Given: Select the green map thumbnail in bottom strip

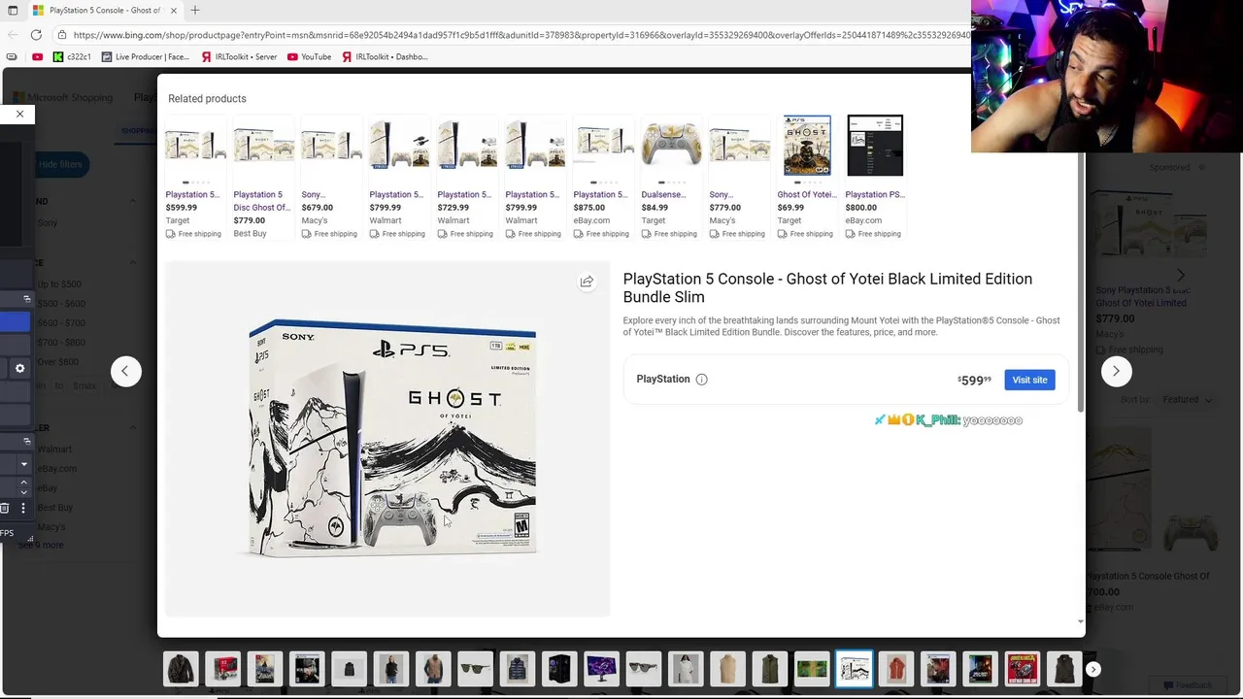Looking at the screenshot, I should click(812, 669).
